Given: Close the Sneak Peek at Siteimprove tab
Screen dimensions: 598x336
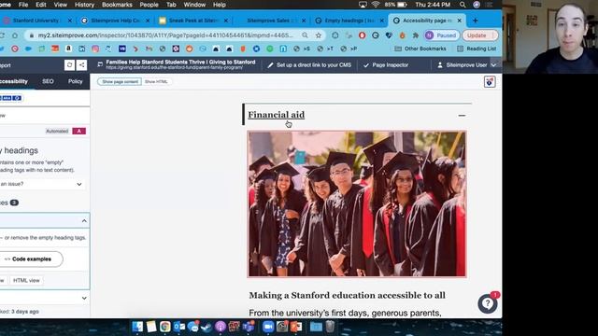Looking at the screenshot, I should (x=226, y=21).
